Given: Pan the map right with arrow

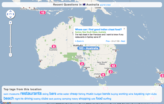Looking at the screenshot, I should tap(13, 14).
